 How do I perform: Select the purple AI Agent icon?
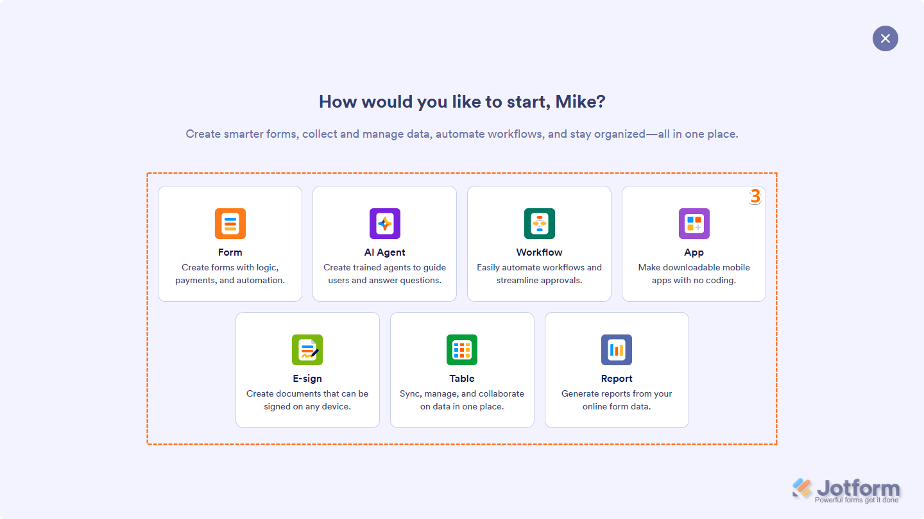[385, 224]
